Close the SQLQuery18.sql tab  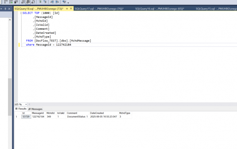point(71,9)
